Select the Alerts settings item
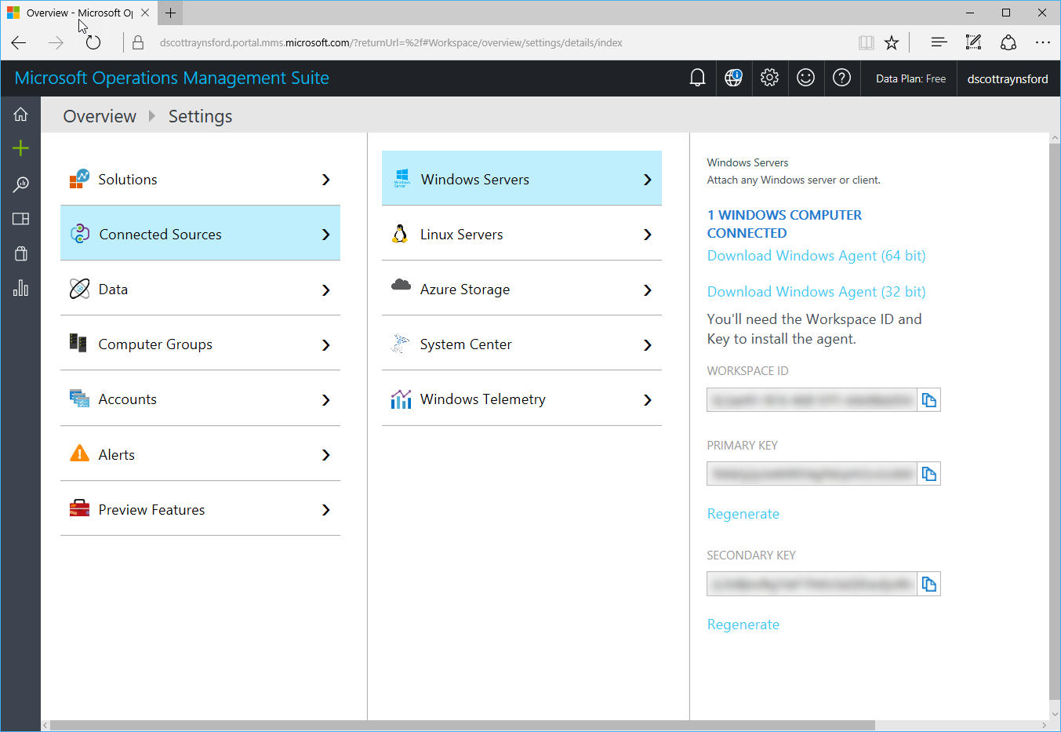The width and height of the screenshot is (1061, 732). 200,454
